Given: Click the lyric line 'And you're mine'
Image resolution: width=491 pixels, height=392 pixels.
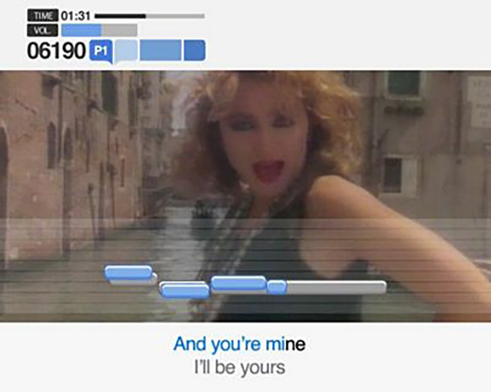Looking at the screenshot, I should coord(239,344).
